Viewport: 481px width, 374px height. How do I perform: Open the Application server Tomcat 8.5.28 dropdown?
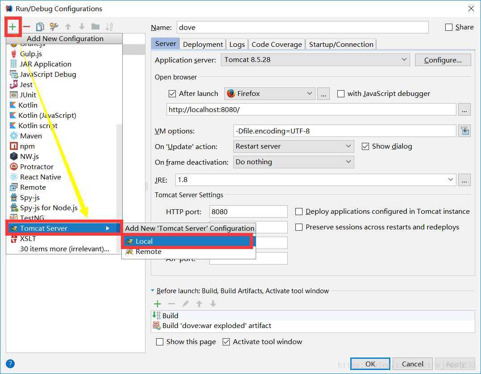pos(315,60)
